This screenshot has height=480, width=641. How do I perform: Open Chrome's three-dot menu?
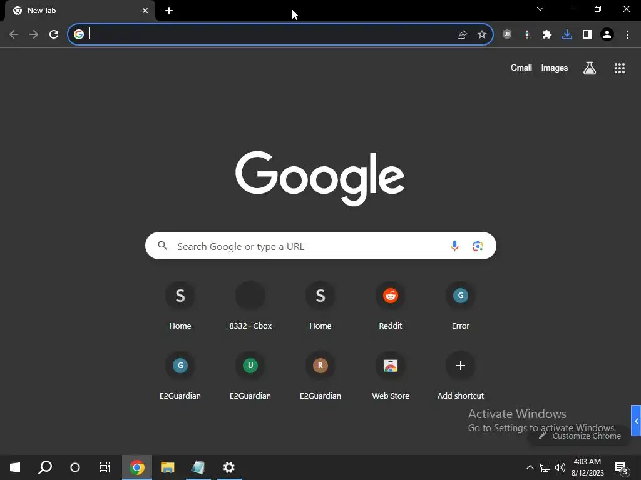[x=627, y=34]
